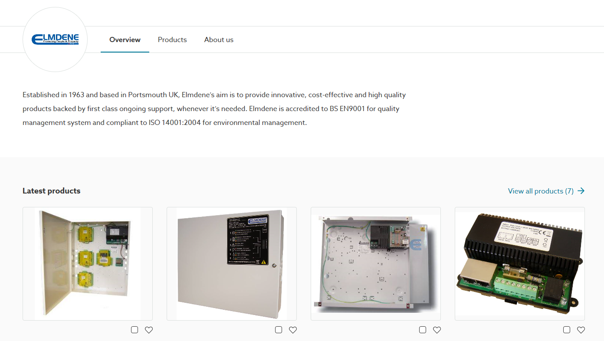Check the box under the black power module

567,330
